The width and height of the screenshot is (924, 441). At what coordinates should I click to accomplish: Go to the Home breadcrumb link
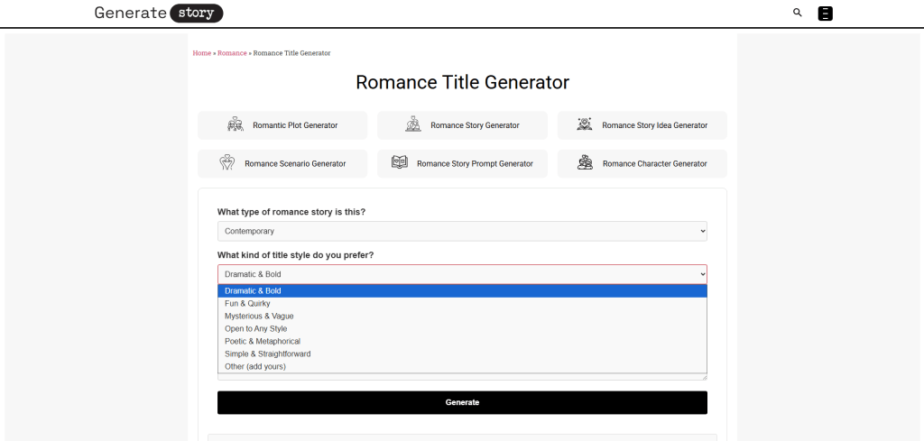201,53
